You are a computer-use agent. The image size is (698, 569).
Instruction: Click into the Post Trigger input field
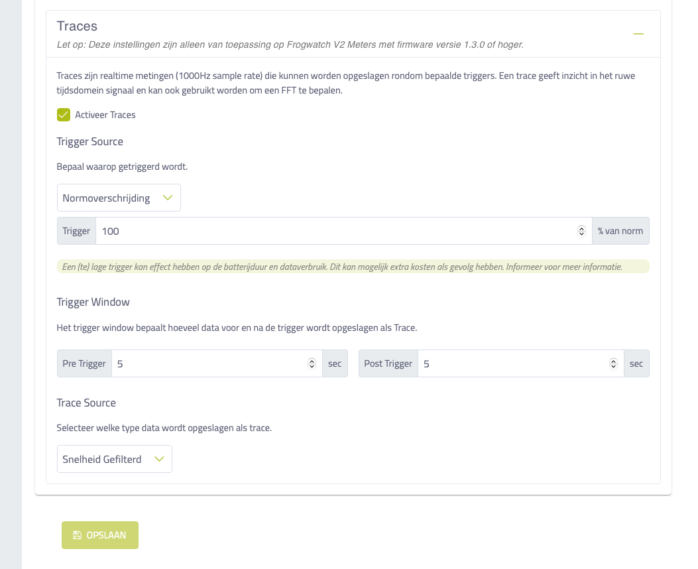521,364
